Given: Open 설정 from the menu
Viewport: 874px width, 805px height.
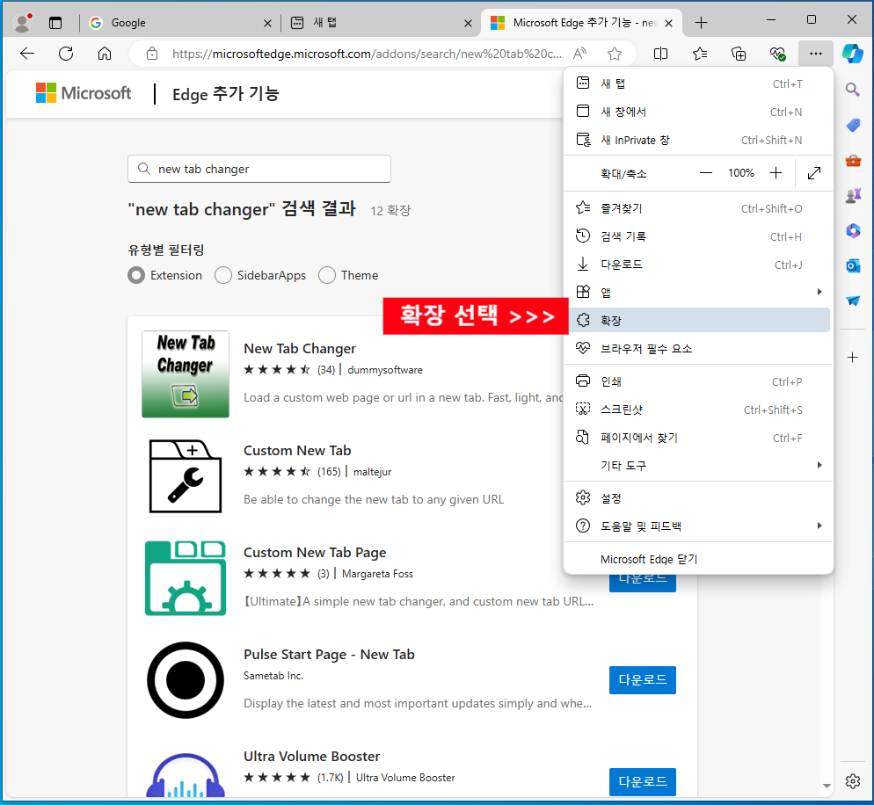Looking at the screenshot, I should [x=699, y=498].
